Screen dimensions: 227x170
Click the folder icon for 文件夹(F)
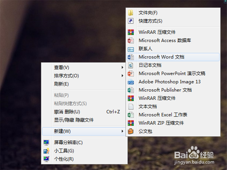tap(131, 13)
